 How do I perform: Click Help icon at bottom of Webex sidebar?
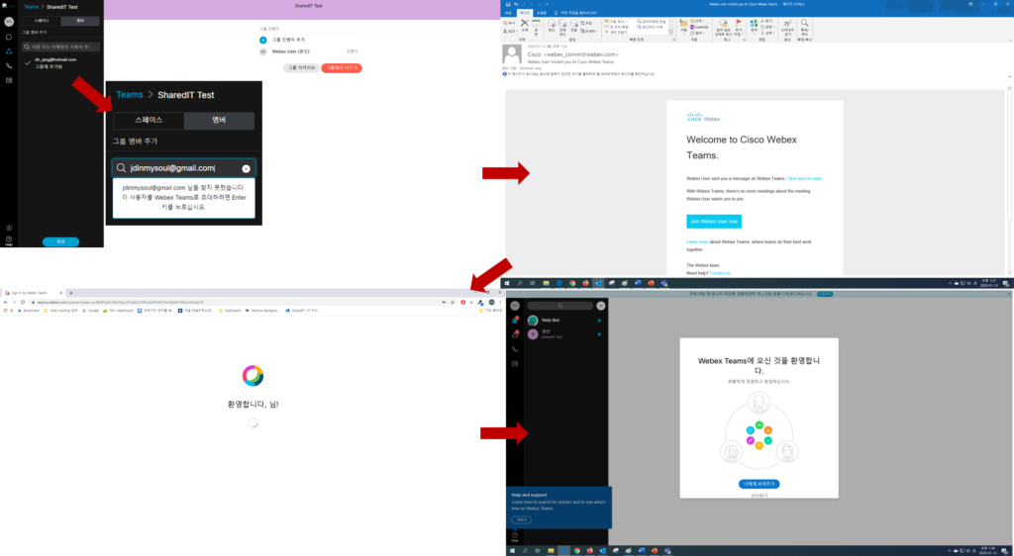tap(9, 240)
